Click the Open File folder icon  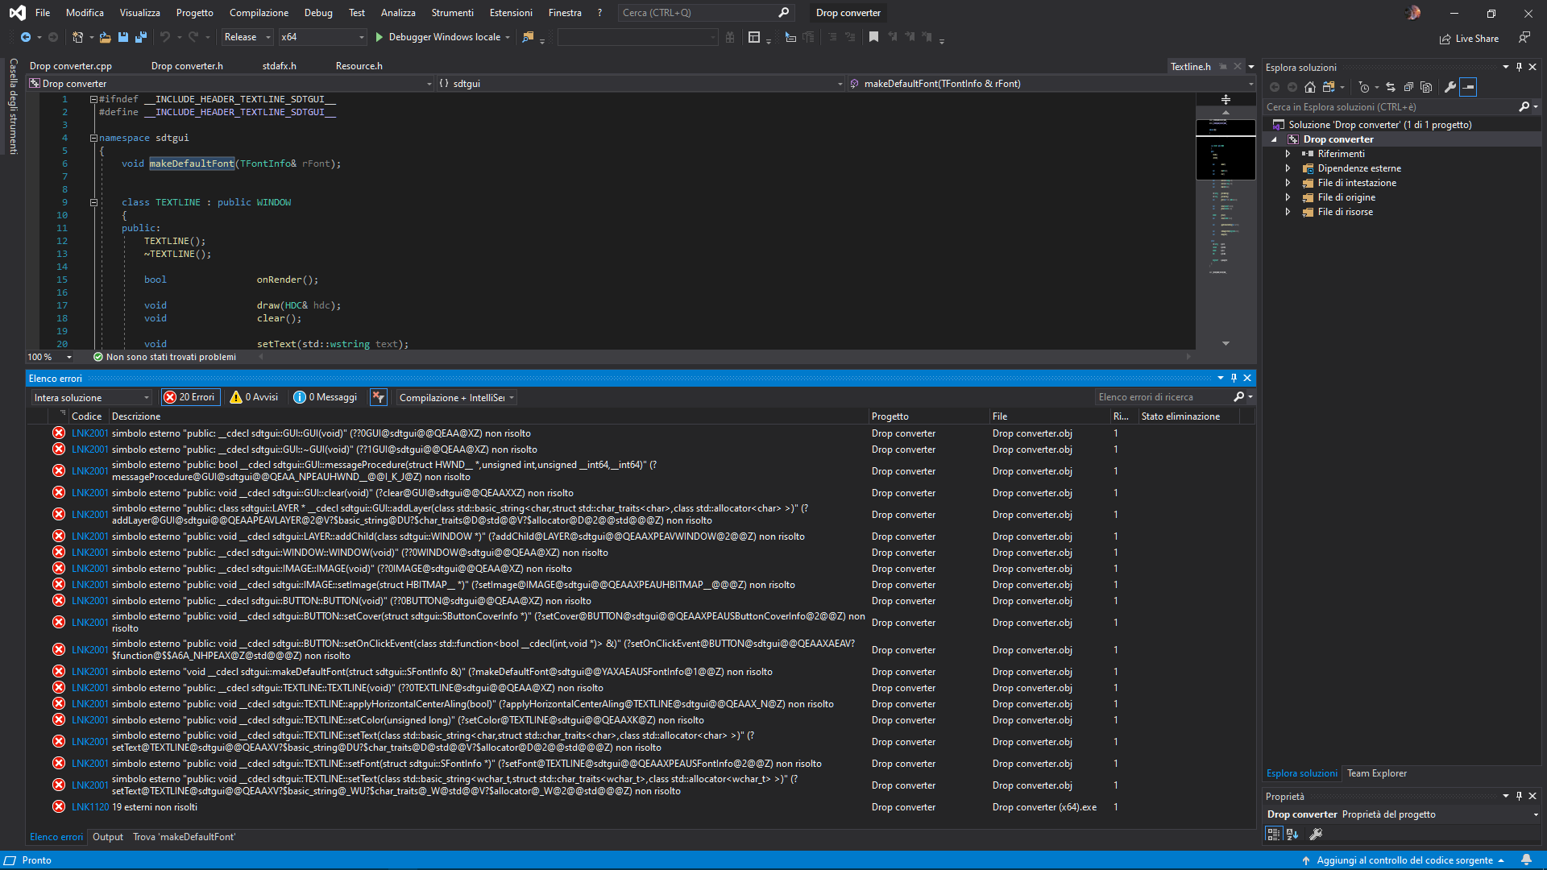click(106, 37)
